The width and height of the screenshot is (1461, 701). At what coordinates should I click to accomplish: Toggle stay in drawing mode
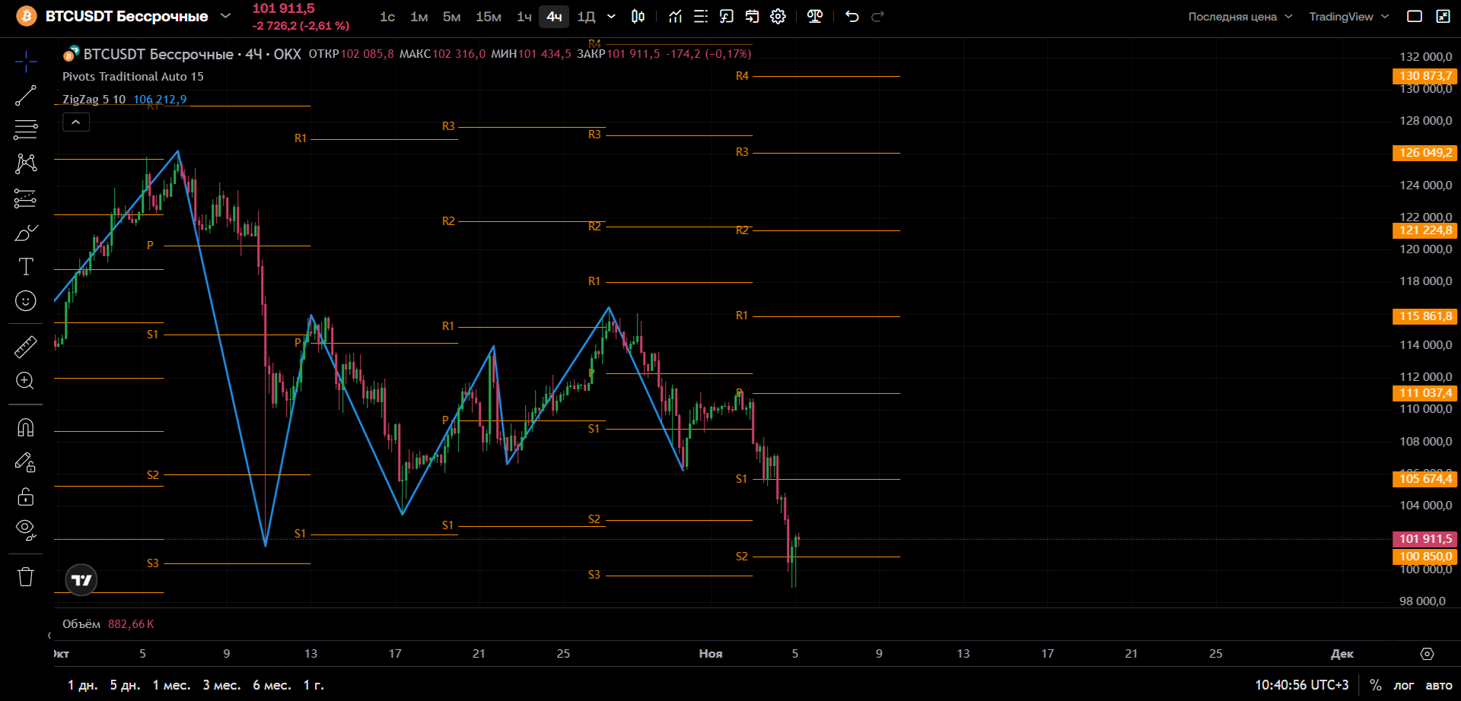coord(26,462)
